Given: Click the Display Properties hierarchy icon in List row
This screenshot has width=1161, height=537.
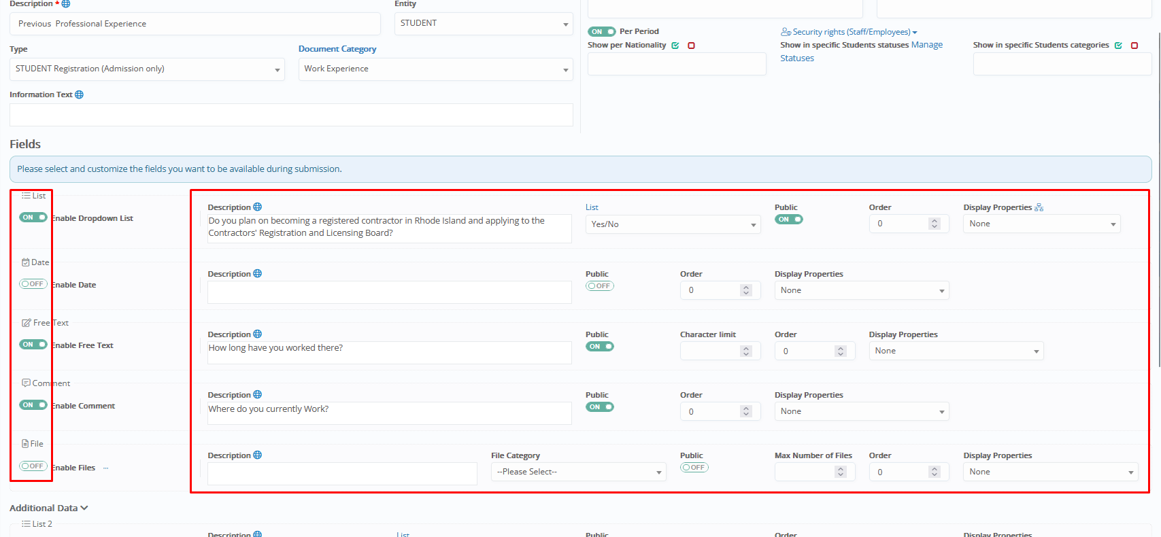Looking at the screenshot, I should click(x=1039, y=207).
